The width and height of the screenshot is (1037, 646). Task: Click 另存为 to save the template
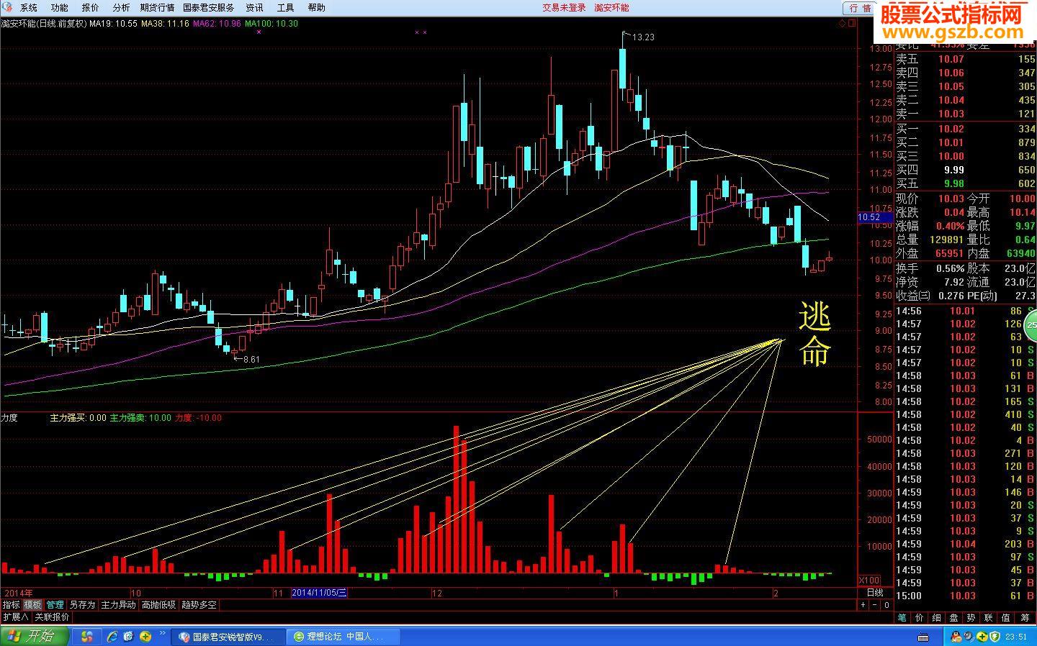(x=82, y=605)
